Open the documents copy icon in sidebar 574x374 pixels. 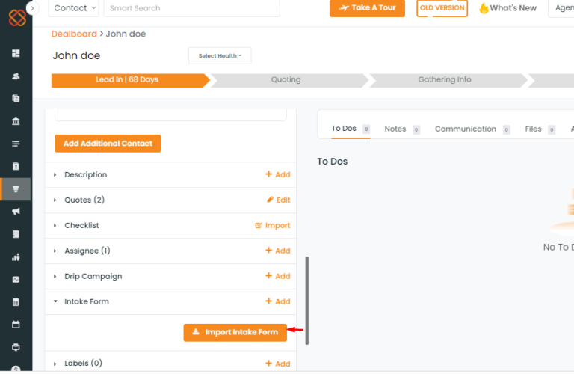pos(16,99)
